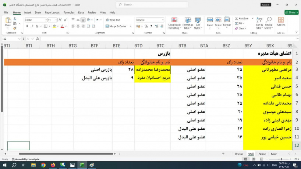
Task: Adjust the zoom slider
Action: click(281, 159)
